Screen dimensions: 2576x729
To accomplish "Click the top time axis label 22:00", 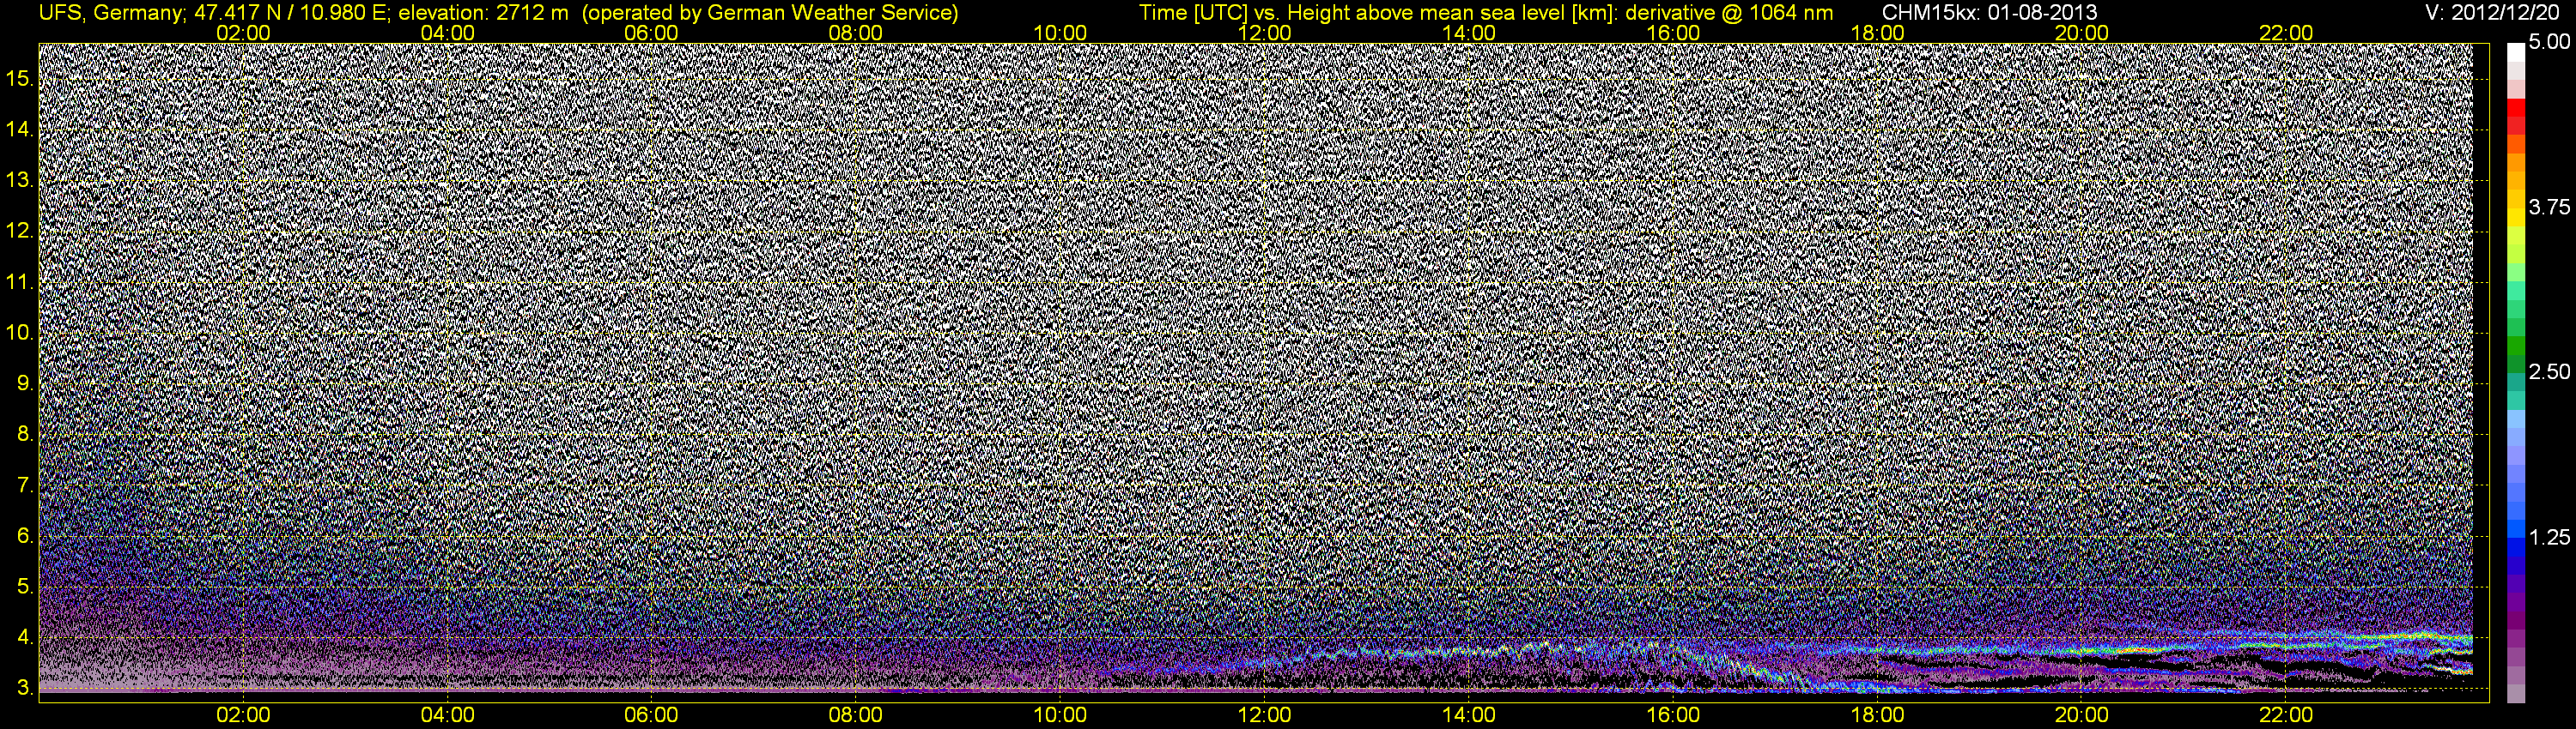I will pyautogui.click(x=2286, y=33).
